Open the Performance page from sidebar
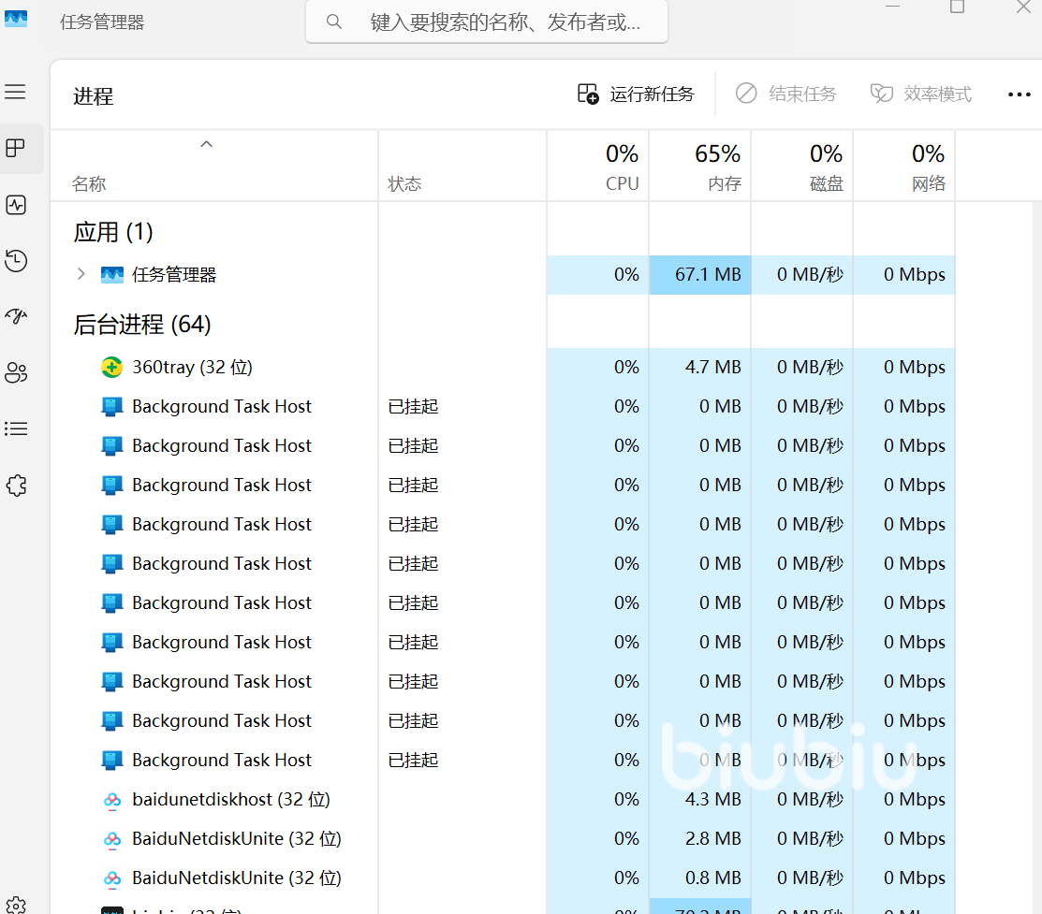The height and width of the screenshot is (914, 1042). click(x=16, y=205)
